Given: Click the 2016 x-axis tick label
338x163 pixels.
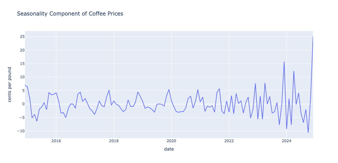Looking at the screenshot, I should (56, 141).
